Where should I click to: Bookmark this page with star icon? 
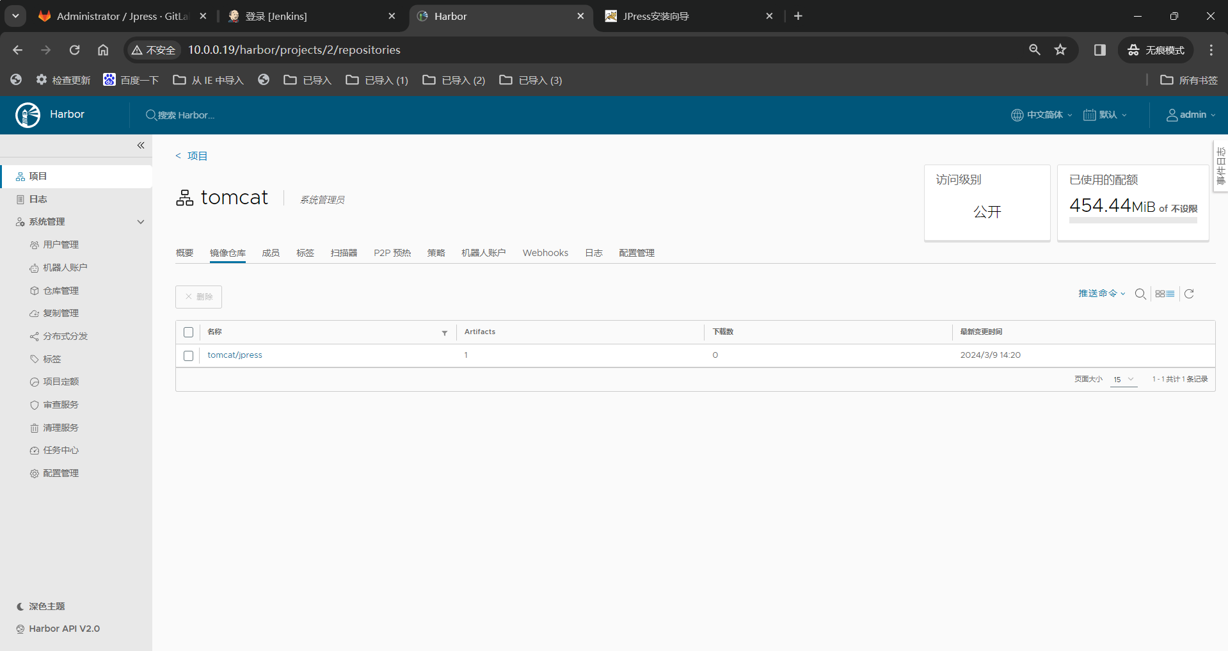(1060, 50)
